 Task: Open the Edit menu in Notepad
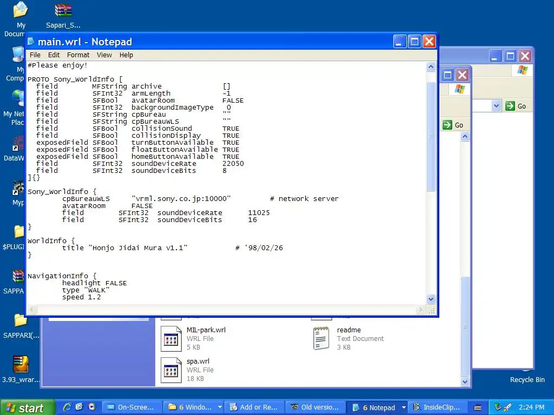tap(54, 55)
